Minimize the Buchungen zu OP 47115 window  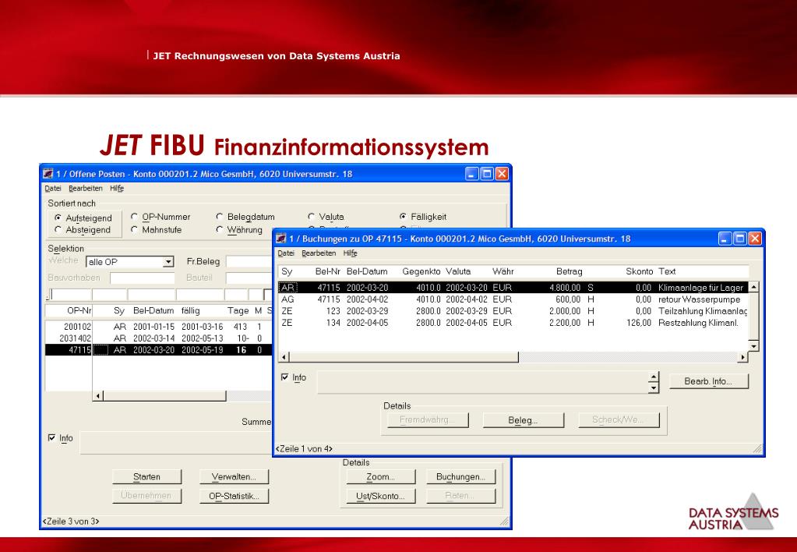click(725, 239)
